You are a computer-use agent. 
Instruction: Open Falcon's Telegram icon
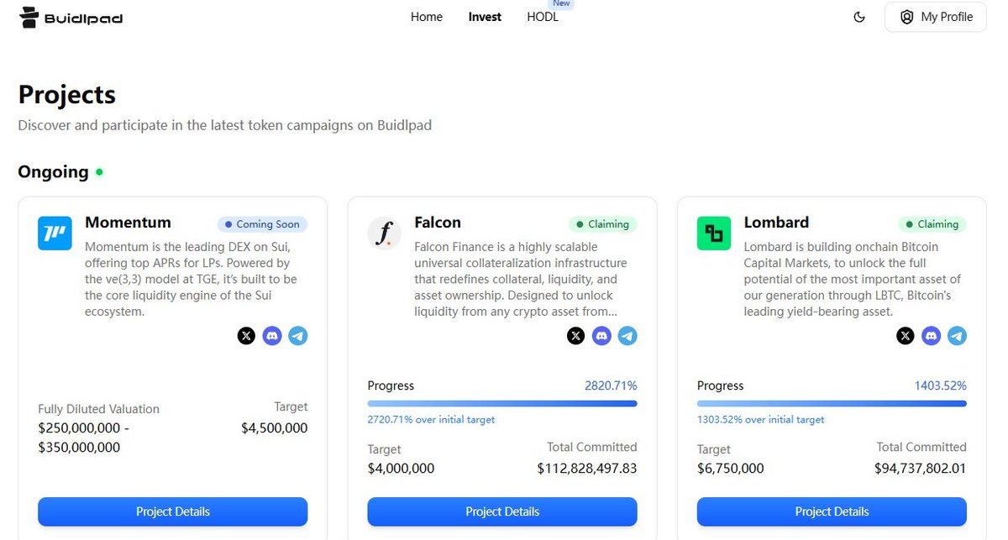pos(627,336)
